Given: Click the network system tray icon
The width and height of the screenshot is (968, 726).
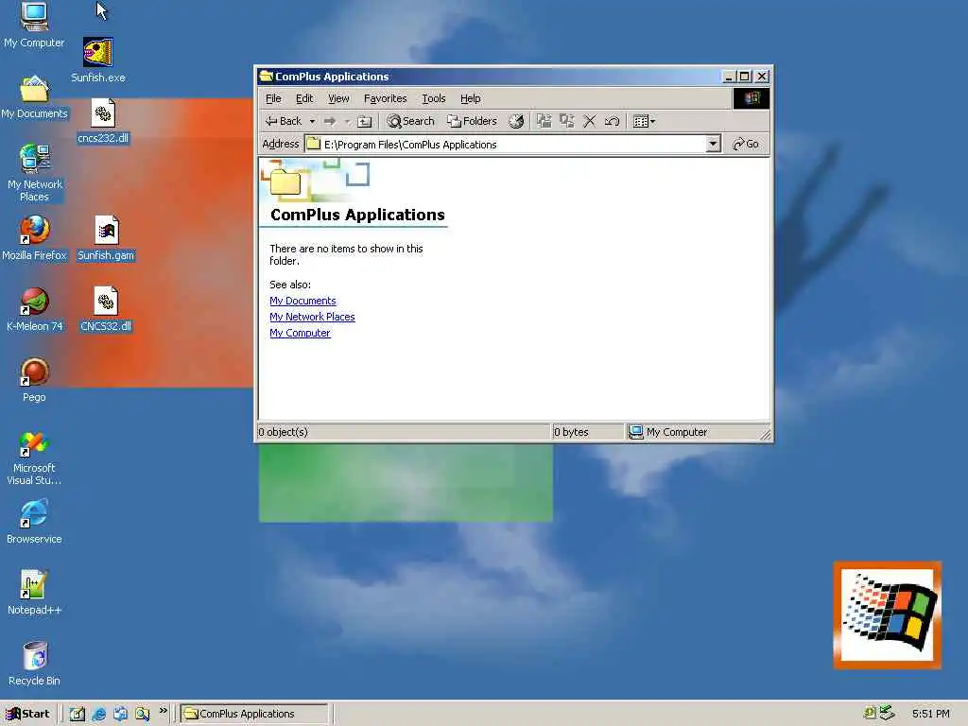Looking at the screenshot, I should pyautogui.click(x=887, y=713).
